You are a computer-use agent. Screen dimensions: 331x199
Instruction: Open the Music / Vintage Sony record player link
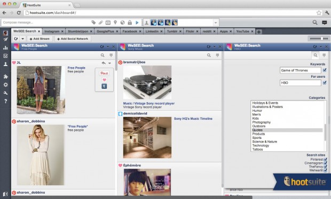[149, 103]
